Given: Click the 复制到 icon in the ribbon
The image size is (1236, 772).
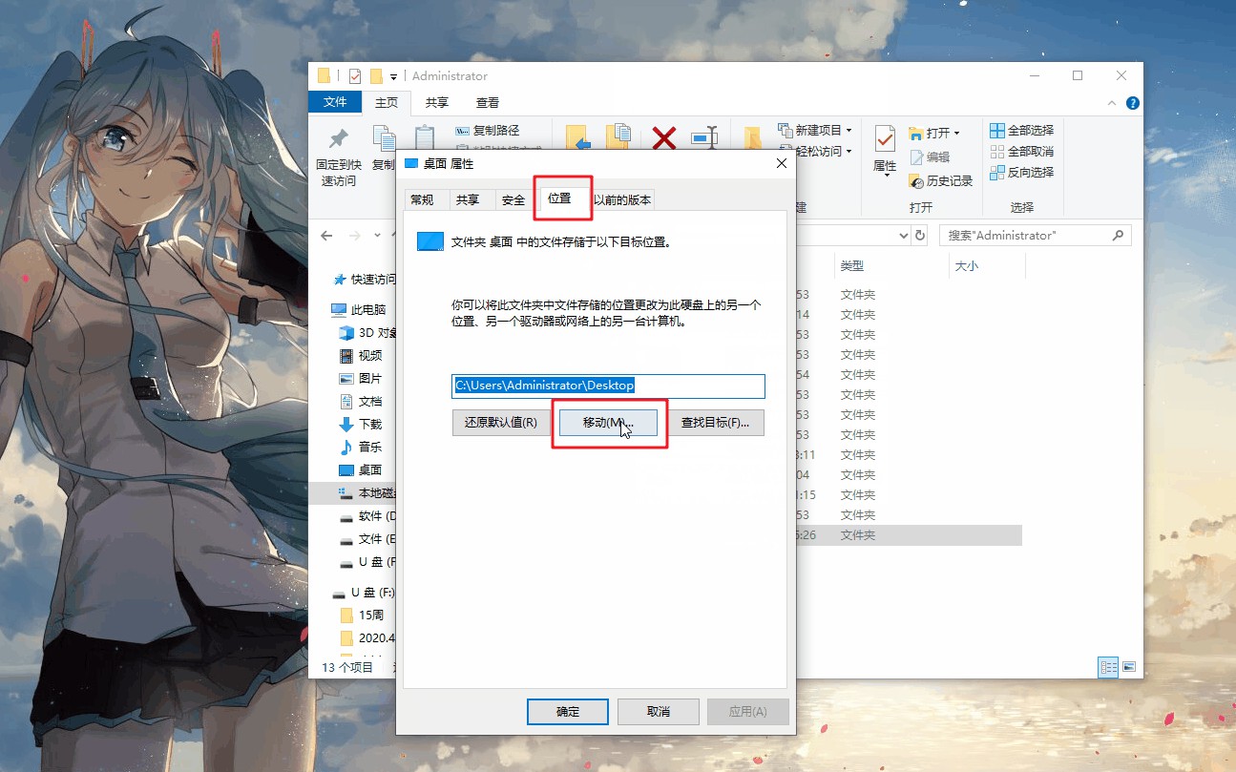Looking at the screenshot, I should pyautogui.click(x=620, y=138).
